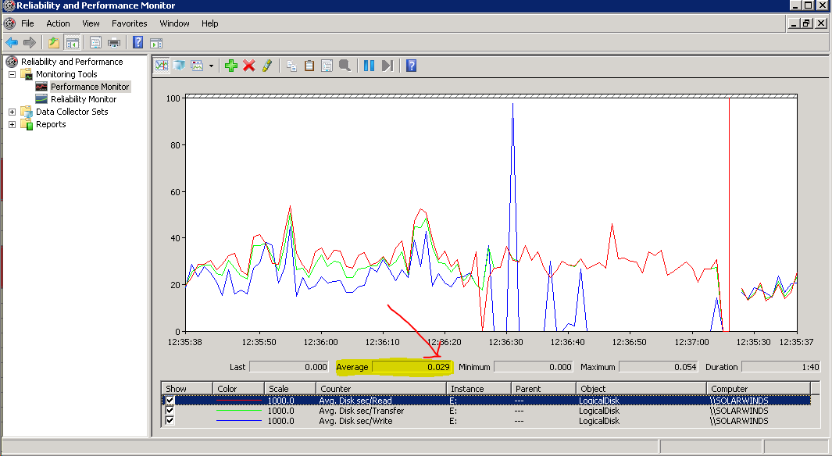The width and height of the screenshot is (832, 456).
Task: Open the Action menu
Action: 58,23
